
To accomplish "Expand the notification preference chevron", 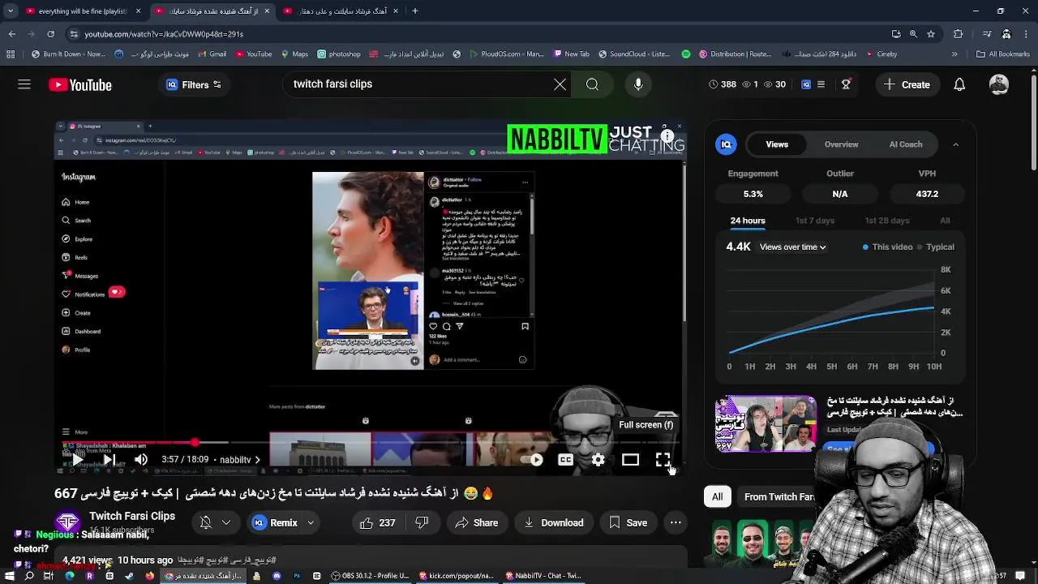I will coord(226,523).
